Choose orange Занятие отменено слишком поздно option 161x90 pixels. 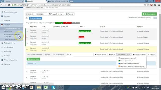[131, 66]
